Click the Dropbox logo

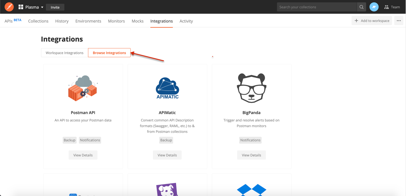coord(251,190)
